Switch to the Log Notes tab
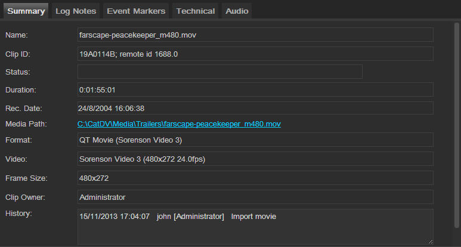This screenshot has width=461, height=247. point(76,11)
